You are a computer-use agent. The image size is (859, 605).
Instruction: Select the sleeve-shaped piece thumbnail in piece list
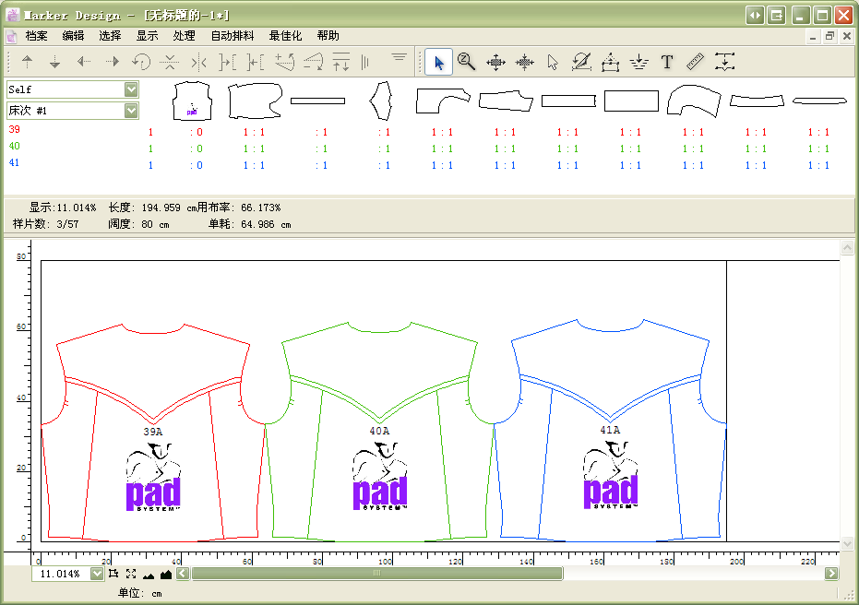pos(694,100)
